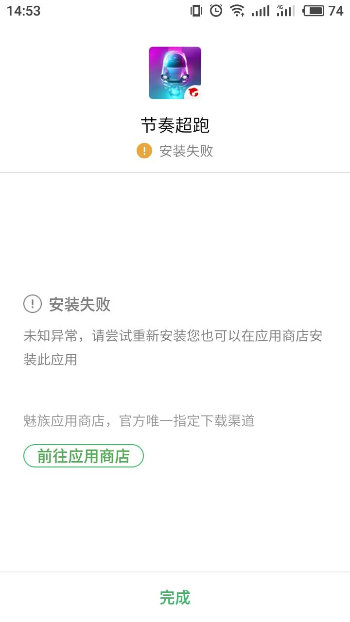Tap the red badge on app icon

point(193,92)
